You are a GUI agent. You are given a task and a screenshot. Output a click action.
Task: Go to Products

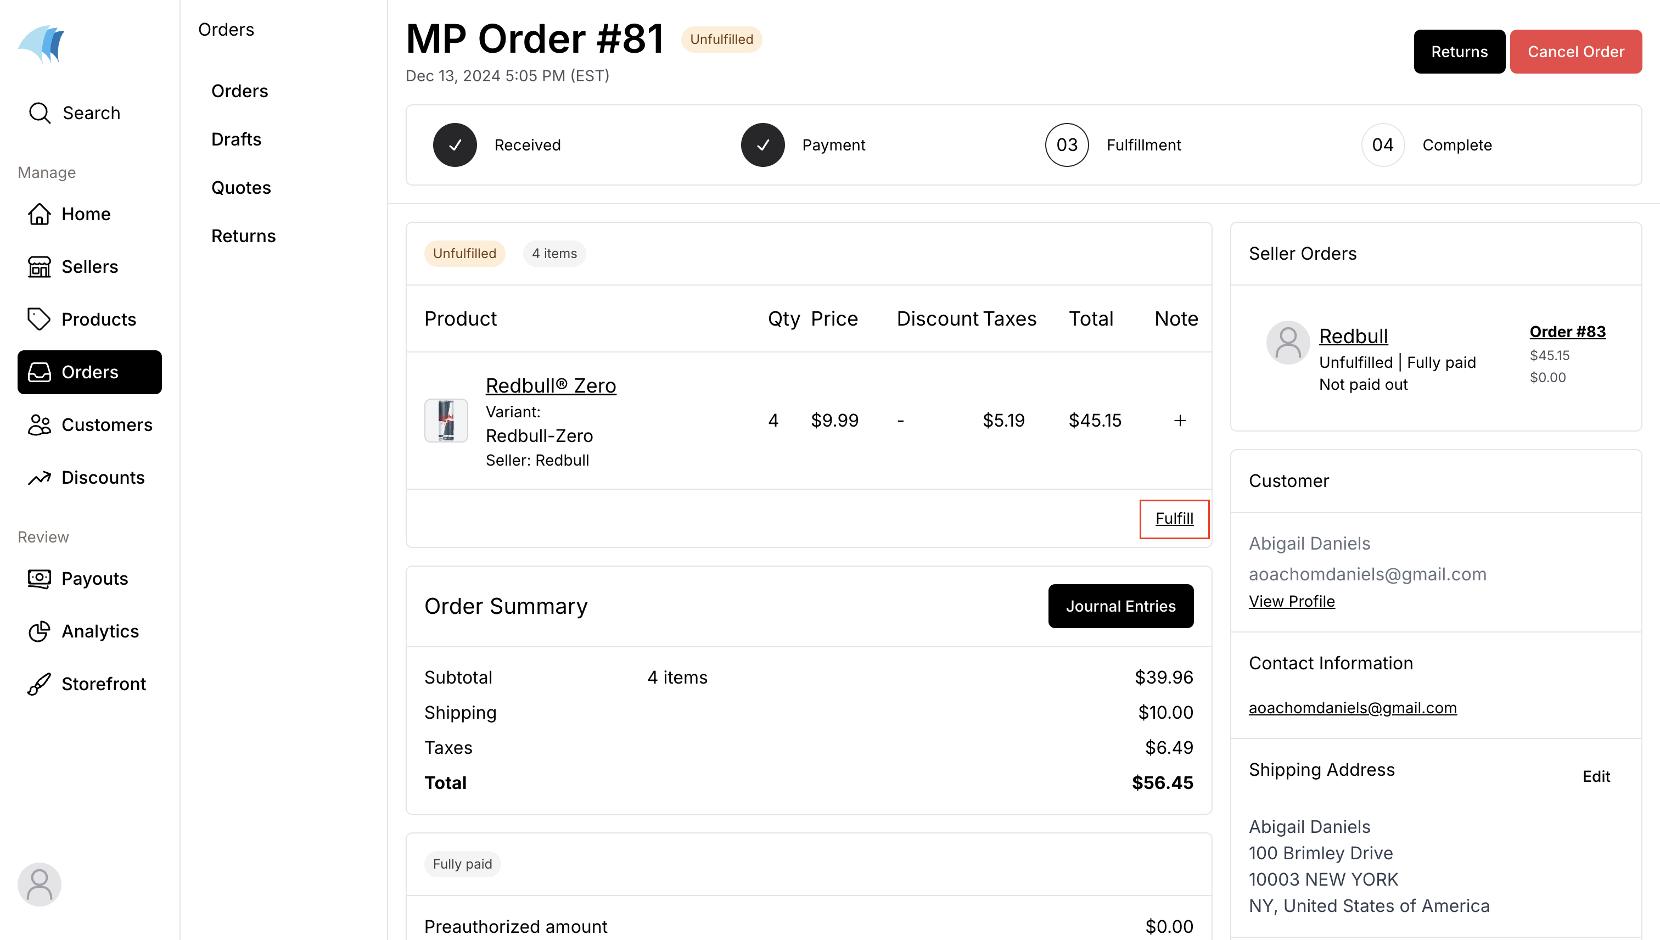click(x=98, y=319)
